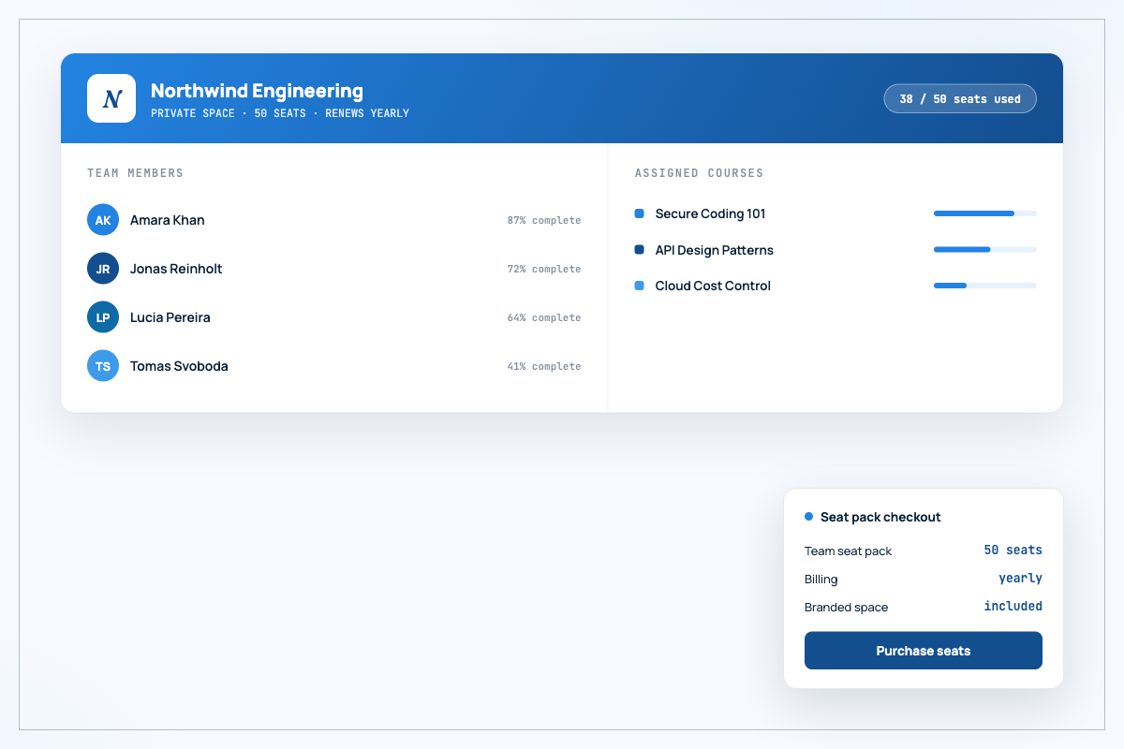
Task: Click 'PRIVATE SPACE · 50 SEATS · RENEWS YEARLY' subtitle
Action: (280, 113)
